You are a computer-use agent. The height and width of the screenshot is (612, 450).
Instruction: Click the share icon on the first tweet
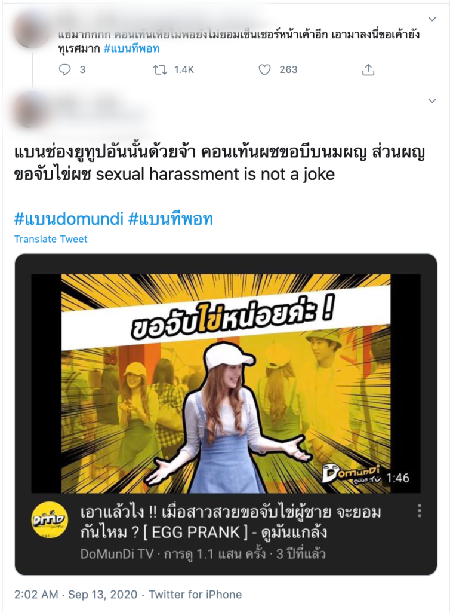pos(368,70)
